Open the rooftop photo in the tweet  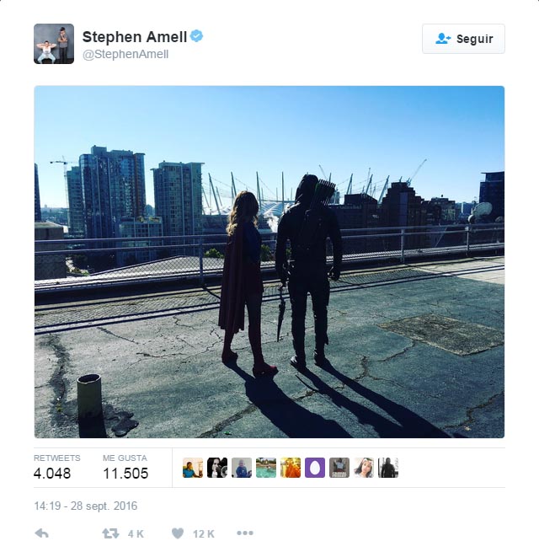click(x=269, y=262)
